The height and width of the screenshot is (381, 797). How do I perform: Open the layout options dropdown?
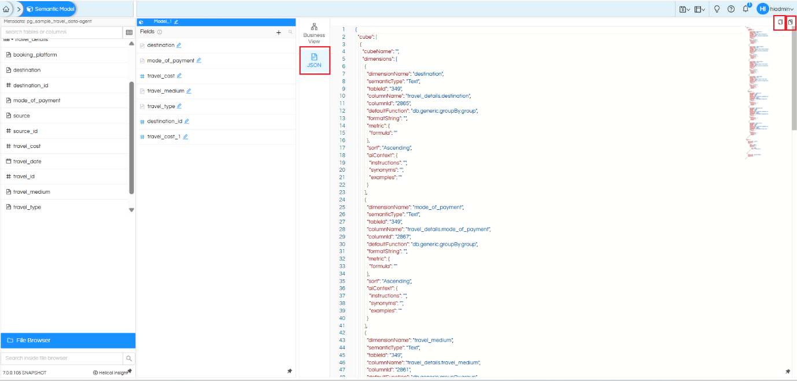point(700,9)
